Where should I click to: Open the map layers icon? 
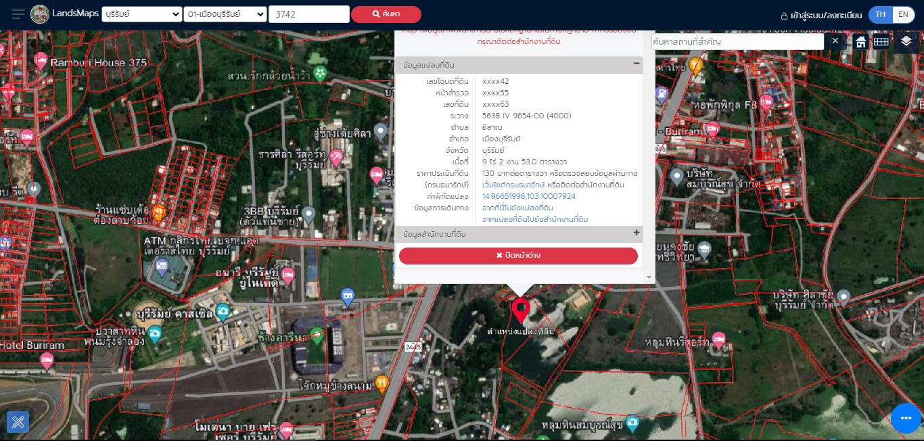coord(906,42)
